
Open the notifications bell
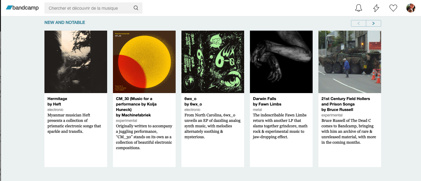coord(359,8)
